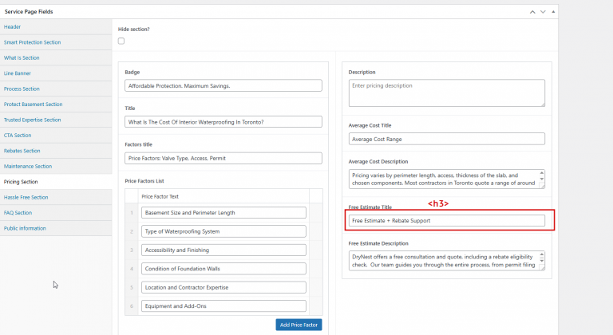
Task: Click row number 6 in Price Factors
Action: 132,305
